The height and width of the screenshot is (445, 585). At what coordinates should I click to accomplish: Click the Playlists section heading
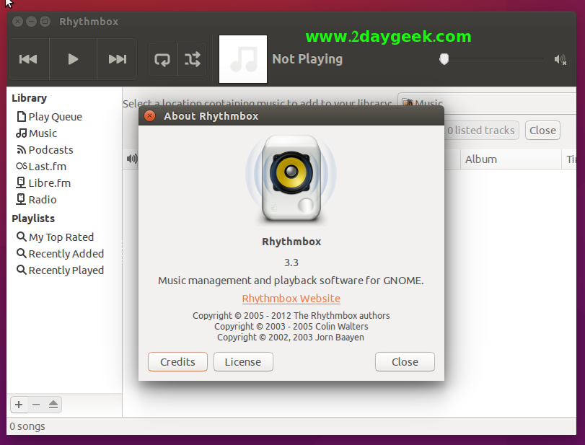pyautogui.click(x=33, y=219)
